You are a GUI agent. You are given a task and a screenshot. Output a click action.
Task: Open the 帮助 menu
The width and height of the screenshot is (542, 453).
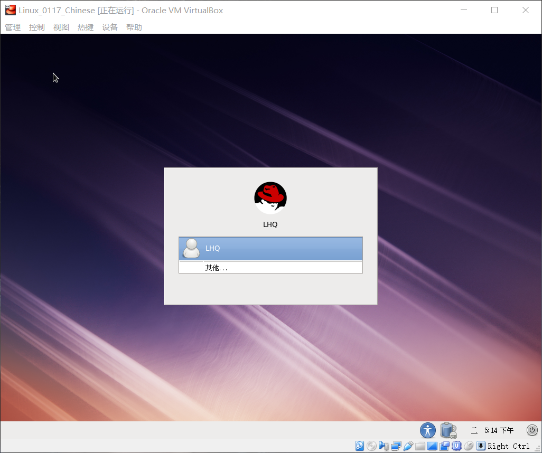pos(134,27)
